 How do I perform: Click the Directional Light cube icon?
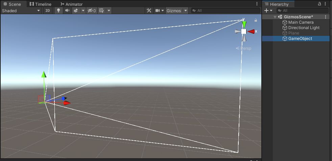(285, 28)
